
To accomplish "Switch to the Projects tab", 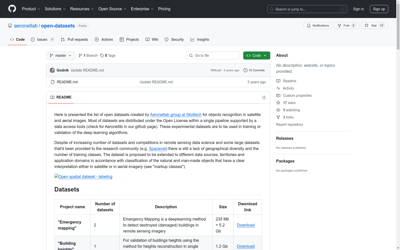I will pyautogui.click(x=129, y=39).
